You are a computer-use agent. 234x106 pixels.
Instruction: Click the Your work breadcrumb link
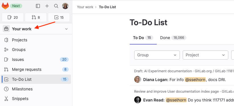[85, 7]
